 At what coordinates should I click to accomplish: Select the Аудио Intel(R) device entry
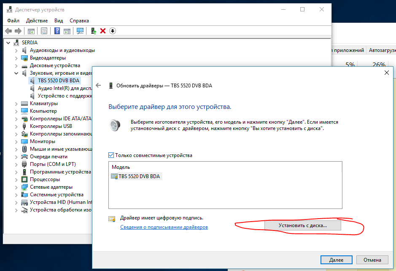tap(65, 88)
